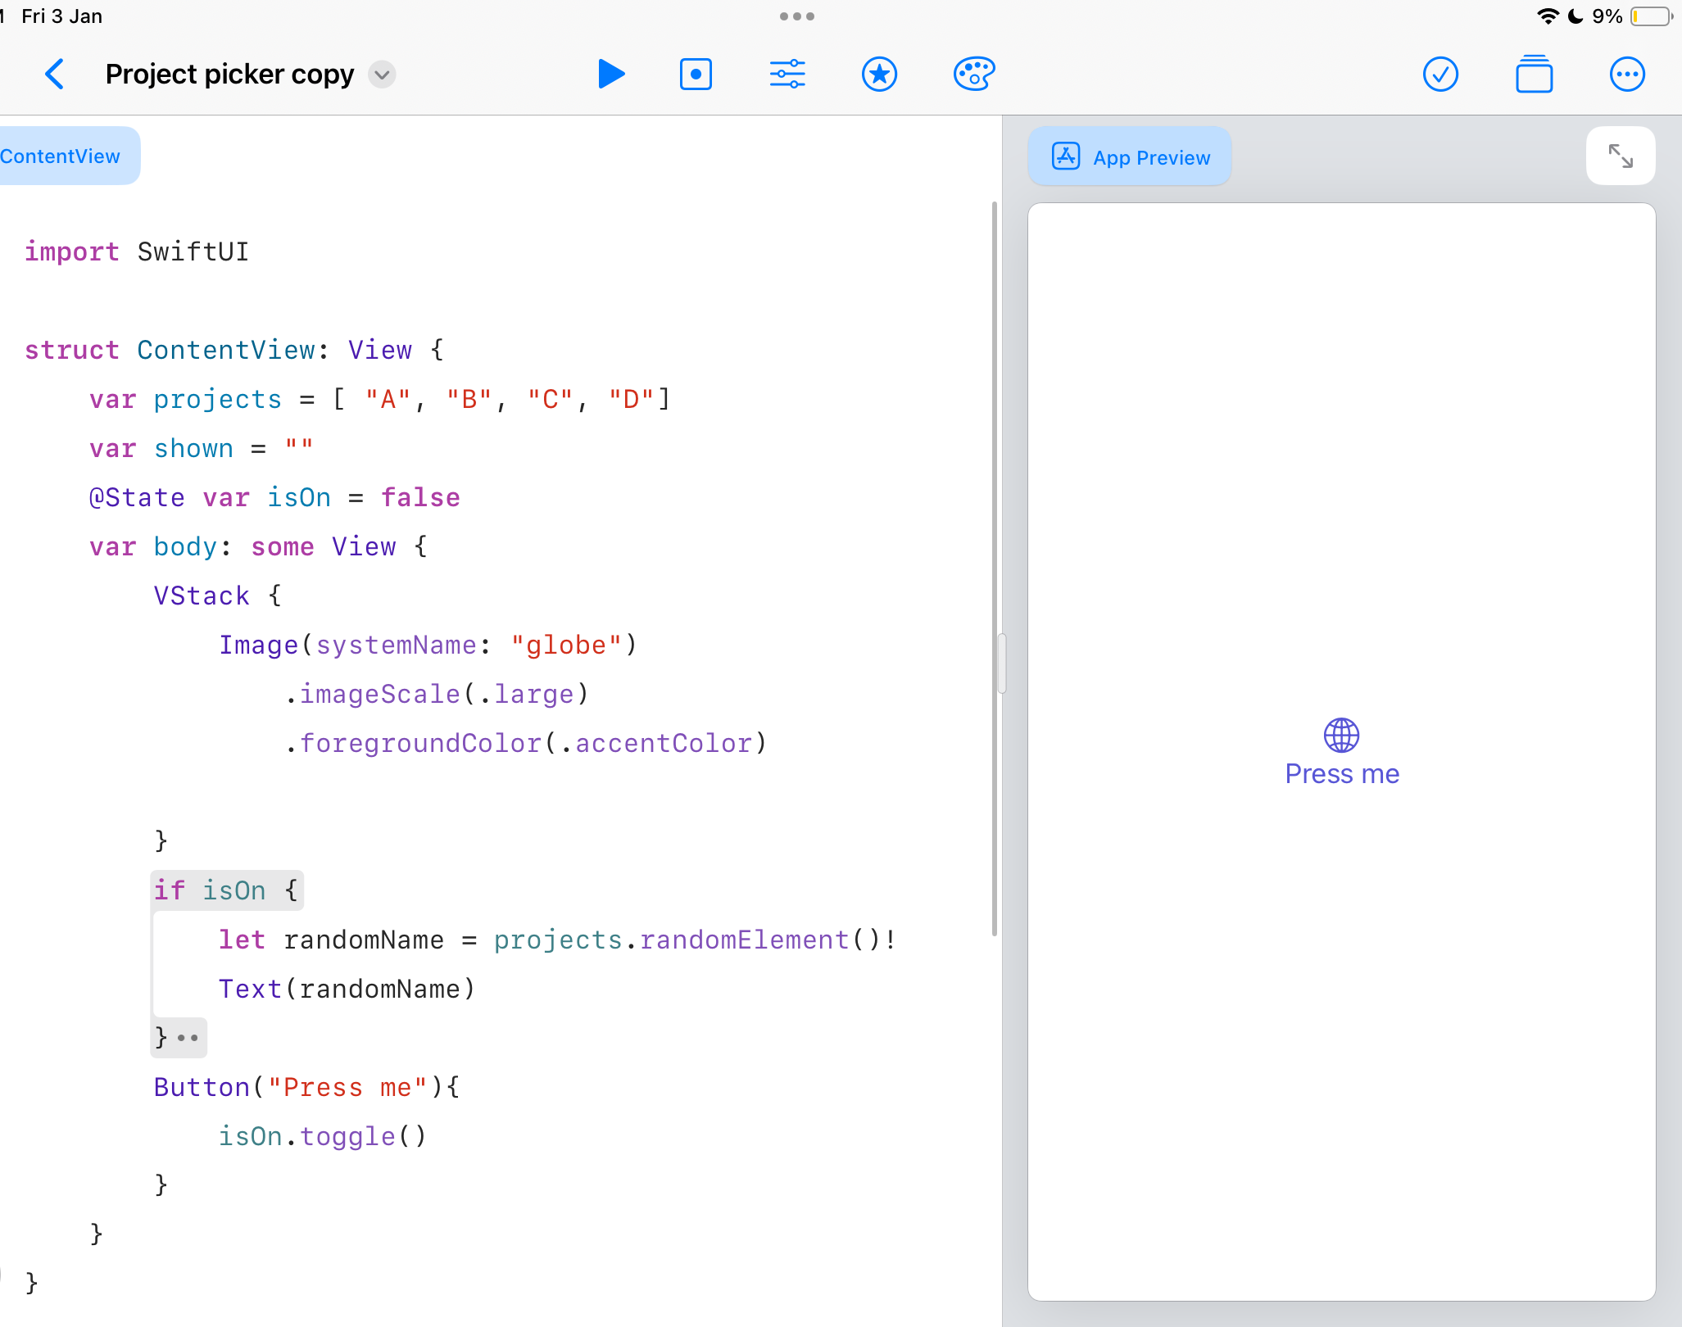Viewport: 1682px width, 1327px height.
Task: Click the star-in-circle toolbar icon
Action: (x=879, y=75)
